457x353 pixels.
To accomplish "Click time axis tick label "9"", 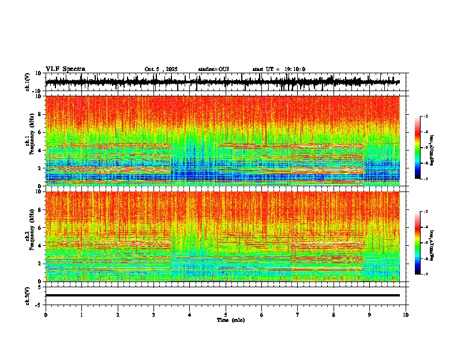I will pos(369,315).
